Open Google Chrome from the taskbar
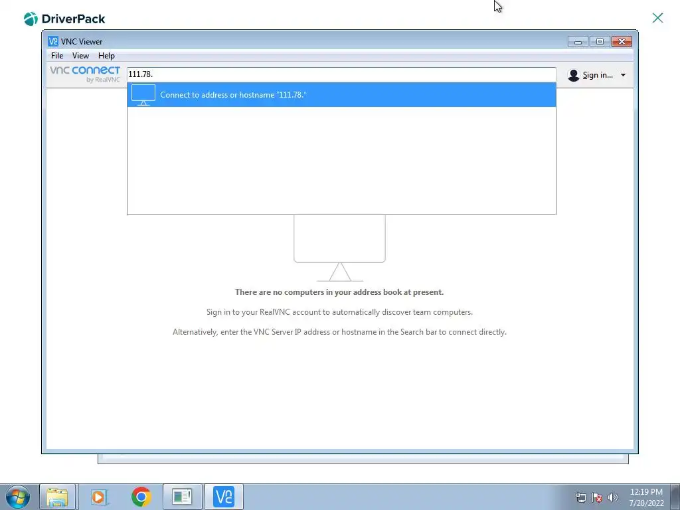This screenshot has height=510, width=680. click(x=141, y=497)
